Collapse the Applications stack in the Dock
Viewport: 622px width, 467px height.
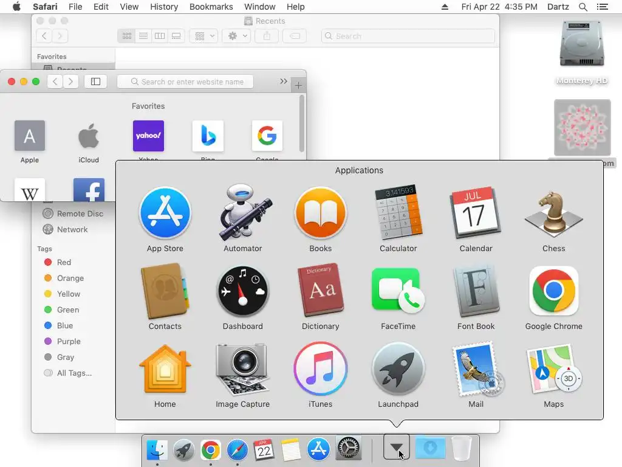click(x=396, y=447)
